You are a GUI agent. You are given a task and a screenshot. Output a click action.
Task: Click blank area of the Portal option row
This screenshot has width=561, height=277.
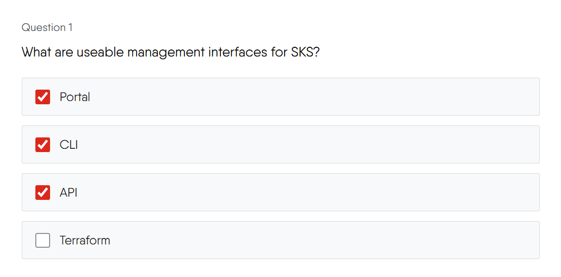[326, 97]
